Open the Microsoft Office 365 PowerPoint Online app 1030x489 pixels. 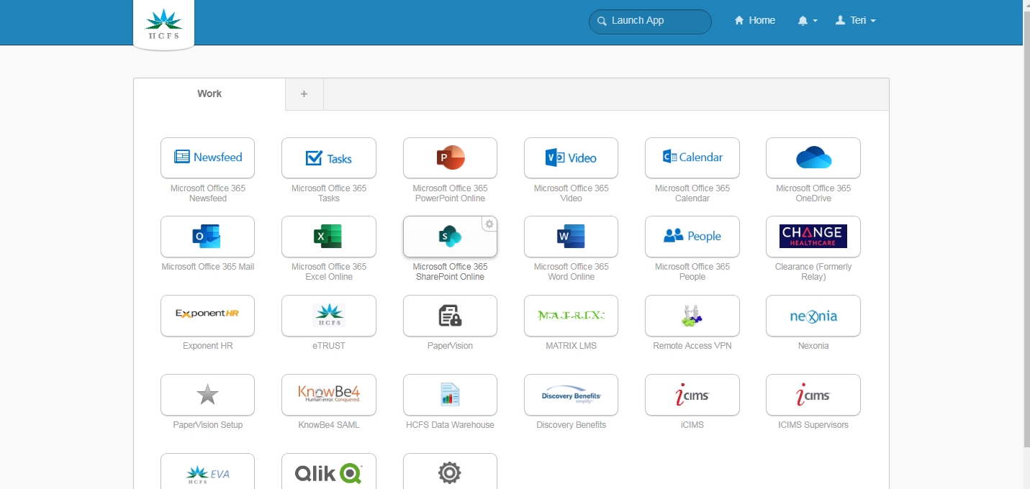pyautogui.click(x=450, y=157)
